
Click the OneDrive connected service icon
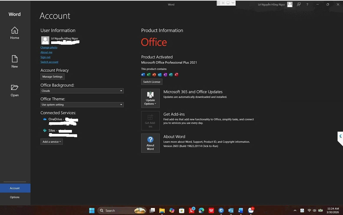(45, 119)
